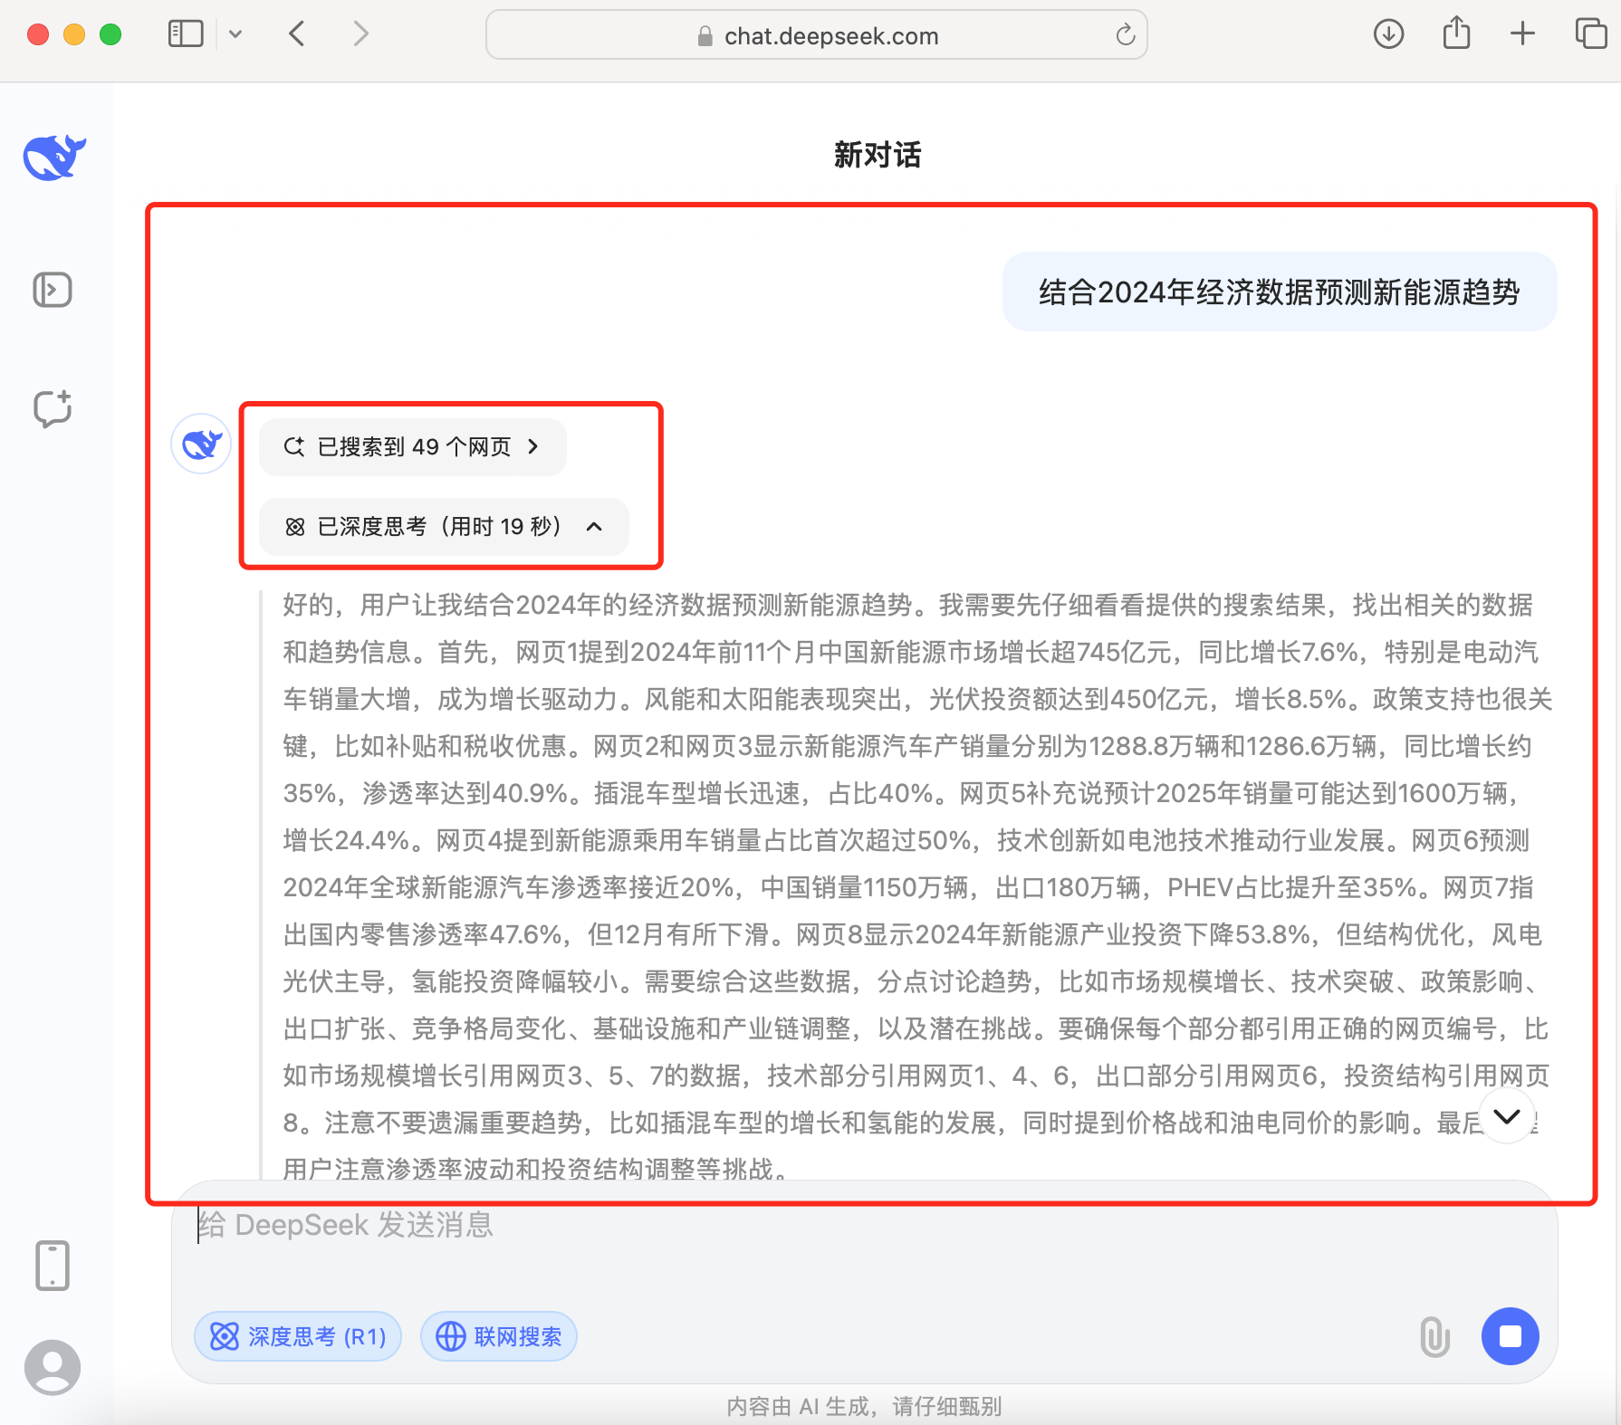Open the user profile avatar
Image resolution: width=1621 pixels, height=1425 pixels.
pos(53,1367)
